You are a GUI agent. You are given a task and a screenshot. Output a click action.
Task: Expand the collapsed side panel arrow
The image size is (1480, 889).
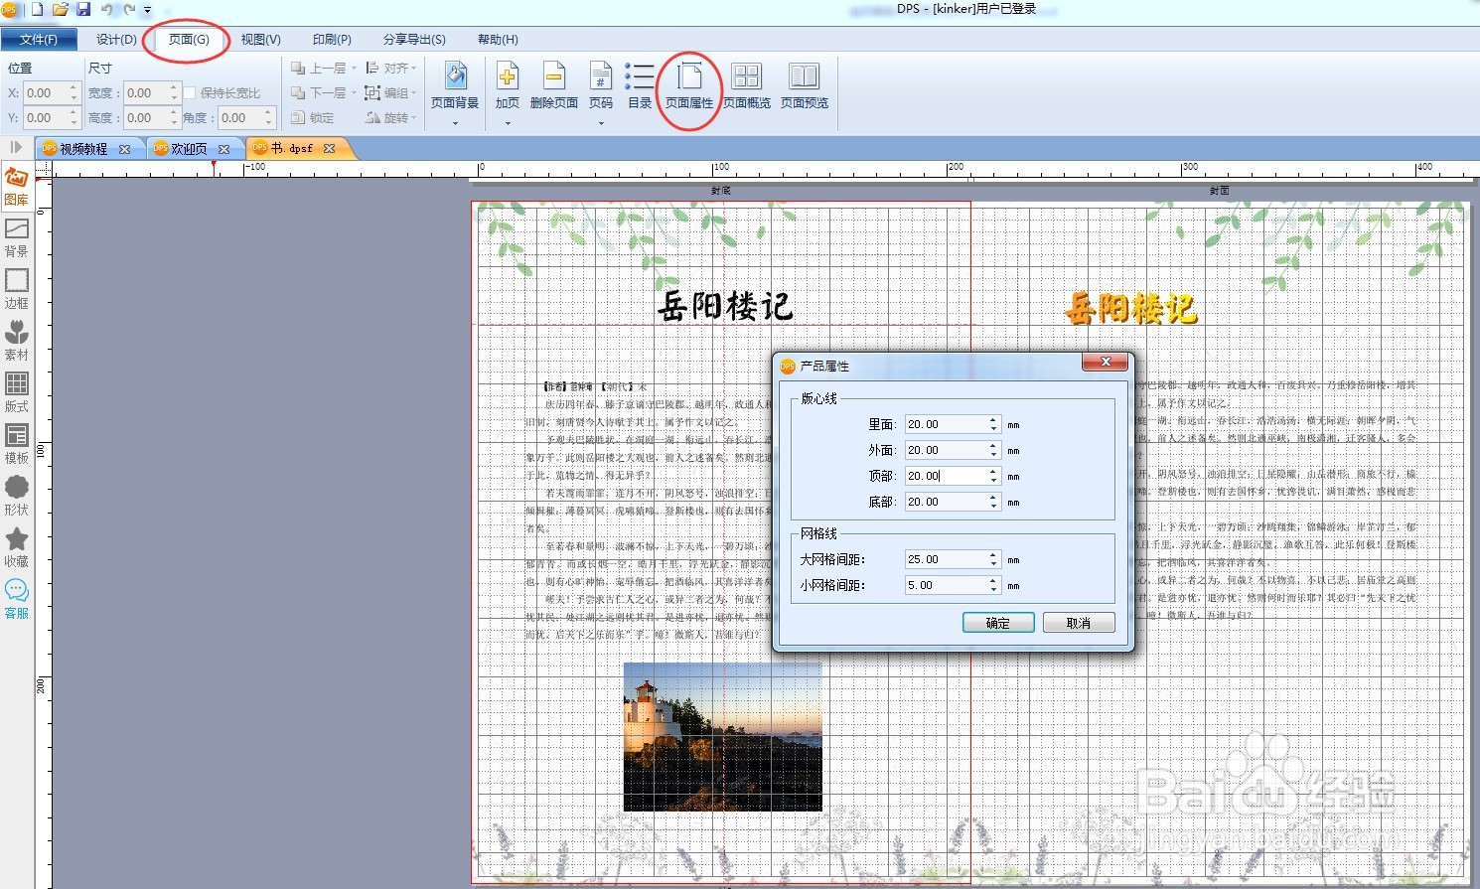(x=16, y=147)
